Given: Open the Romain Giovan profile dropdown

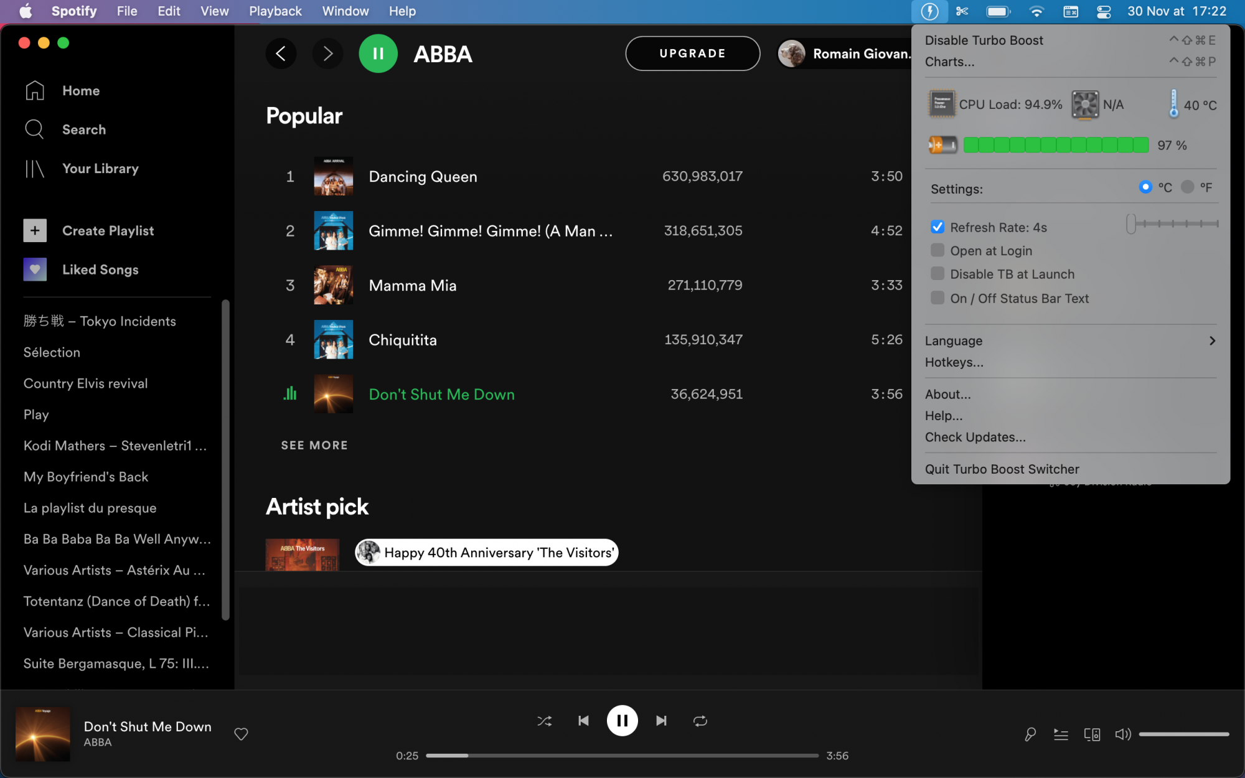Looking at the screenshot, I should [x=844, y=54].
